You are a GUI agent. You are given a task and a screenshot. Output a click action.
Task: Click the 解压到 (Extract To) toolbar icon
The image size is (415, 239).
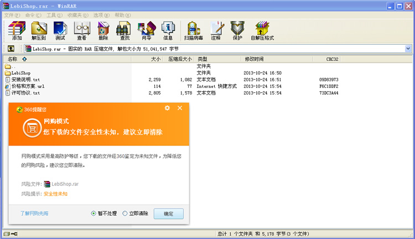click(x=39, y=30)
